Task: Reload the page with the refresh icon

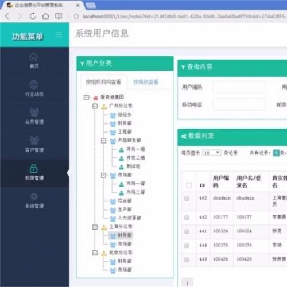Action: 33,16
